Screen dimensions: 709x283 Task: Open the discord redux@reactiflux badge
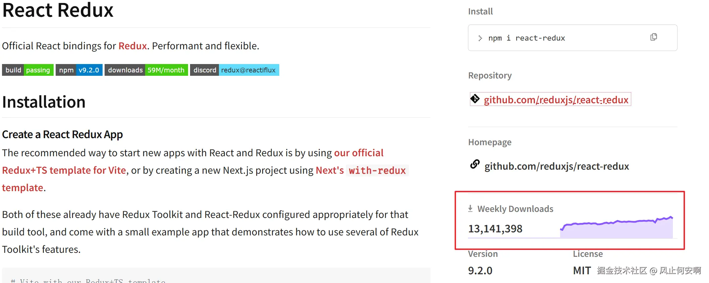pyautogui.click(x=234, y=70)
